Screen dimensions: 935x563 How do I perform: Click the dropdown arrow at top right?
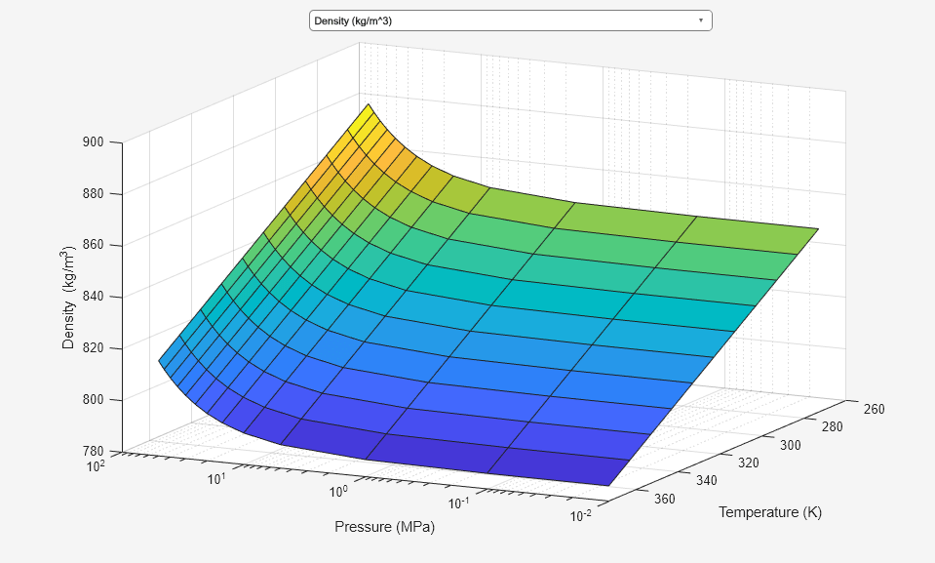(700, 20)
